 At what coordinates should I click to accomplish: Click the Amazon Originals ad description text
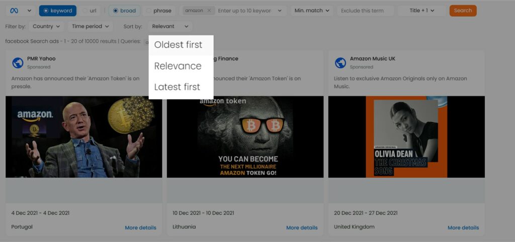coord(400,83)
